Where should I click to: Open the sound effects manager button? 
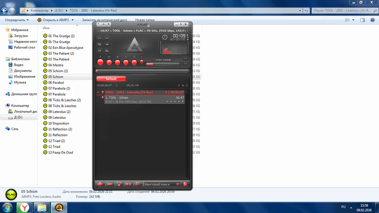pyautogui.click(x=107, y=45)
